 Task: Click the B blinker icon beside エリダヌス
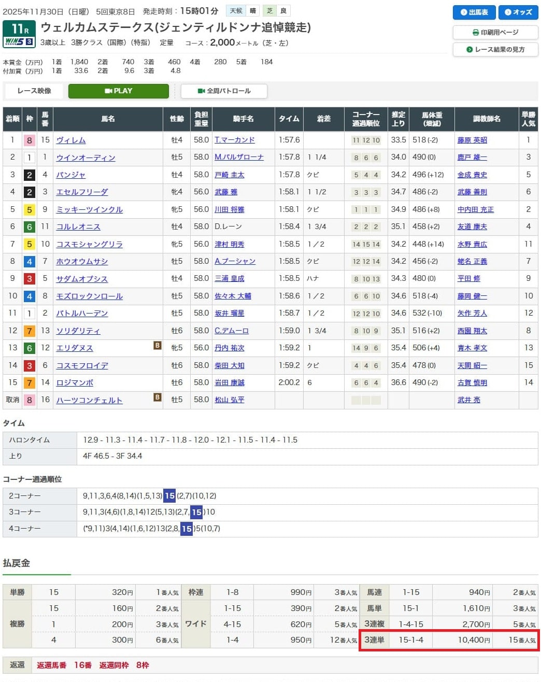click(157, 345)
